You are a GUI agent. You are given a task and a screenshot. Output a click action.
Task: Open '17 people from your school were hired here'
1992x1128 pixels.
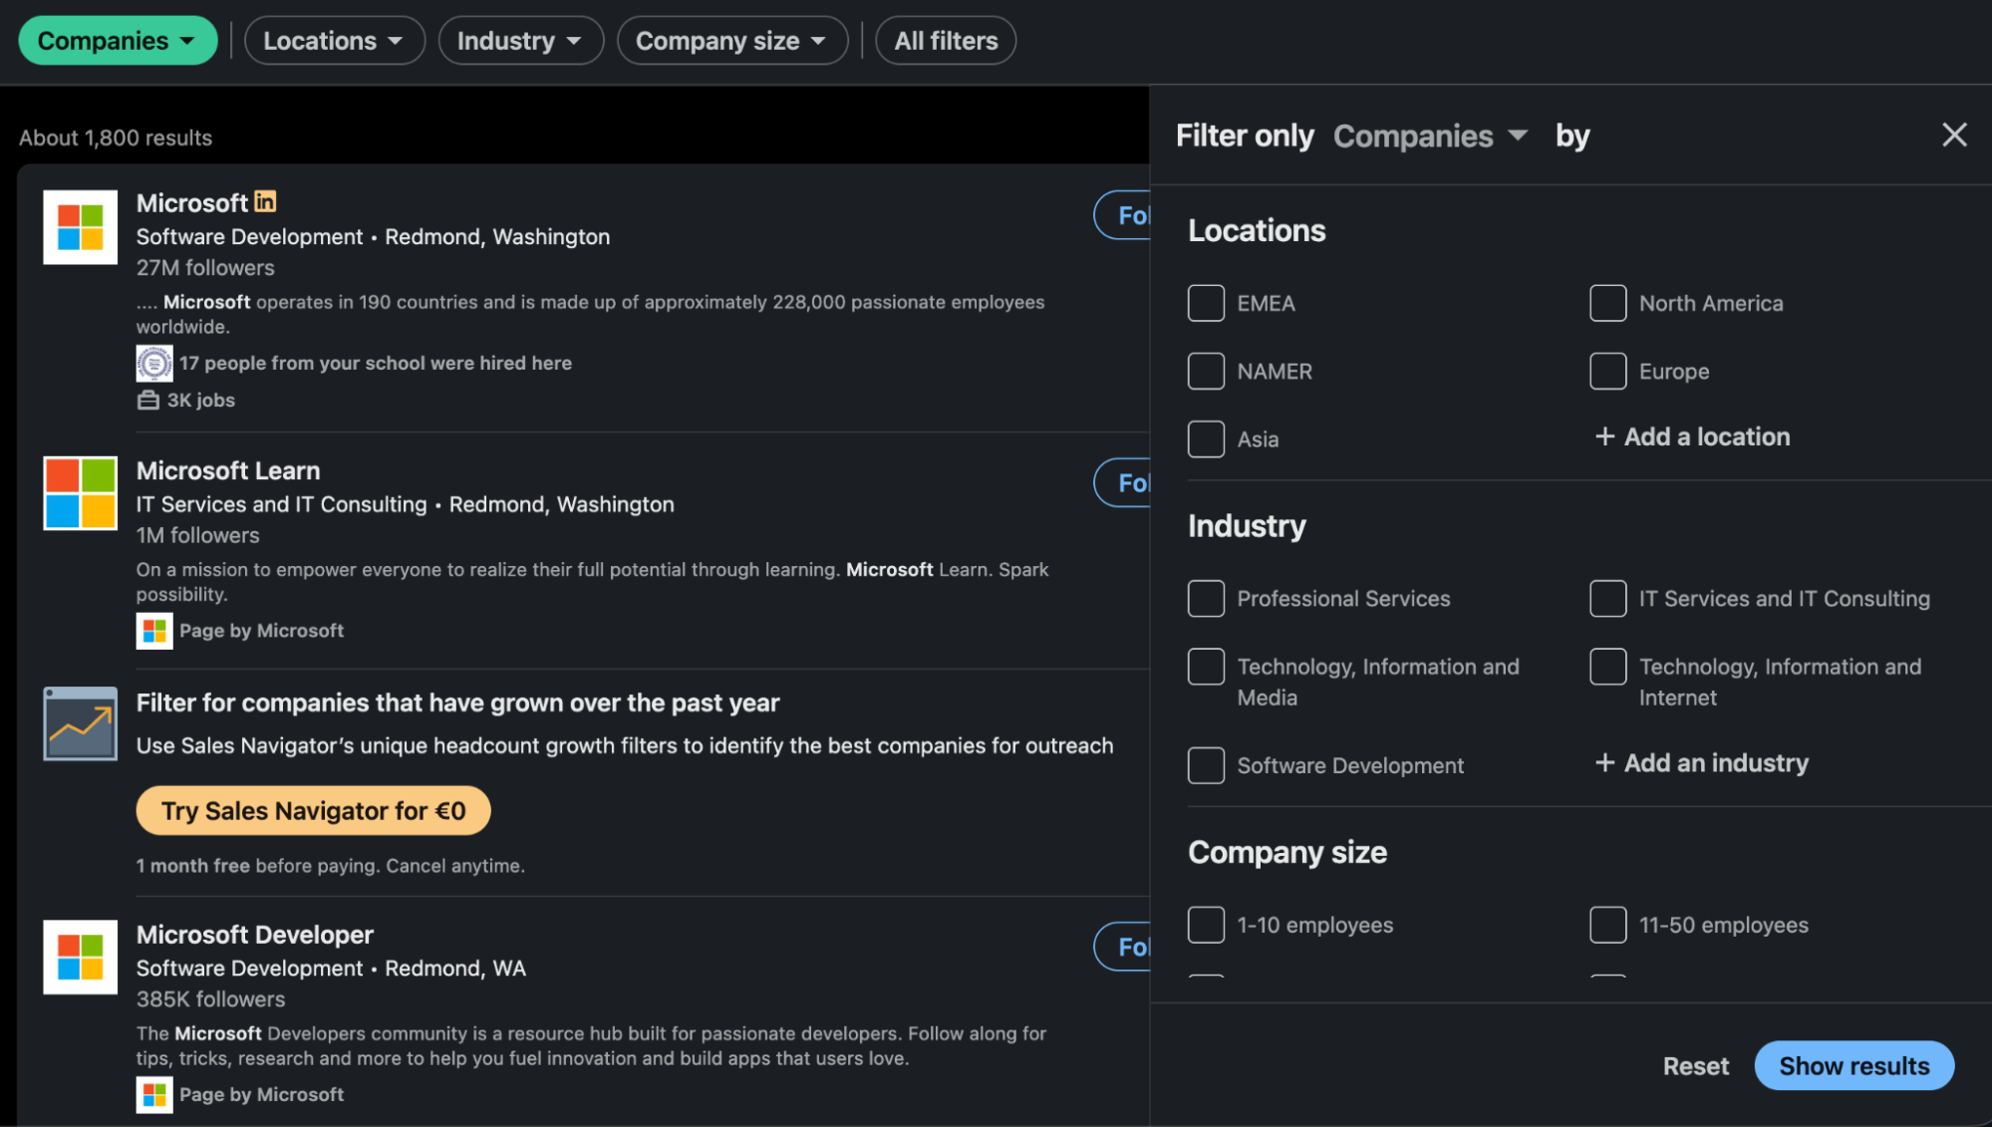[x=376, y=364]
